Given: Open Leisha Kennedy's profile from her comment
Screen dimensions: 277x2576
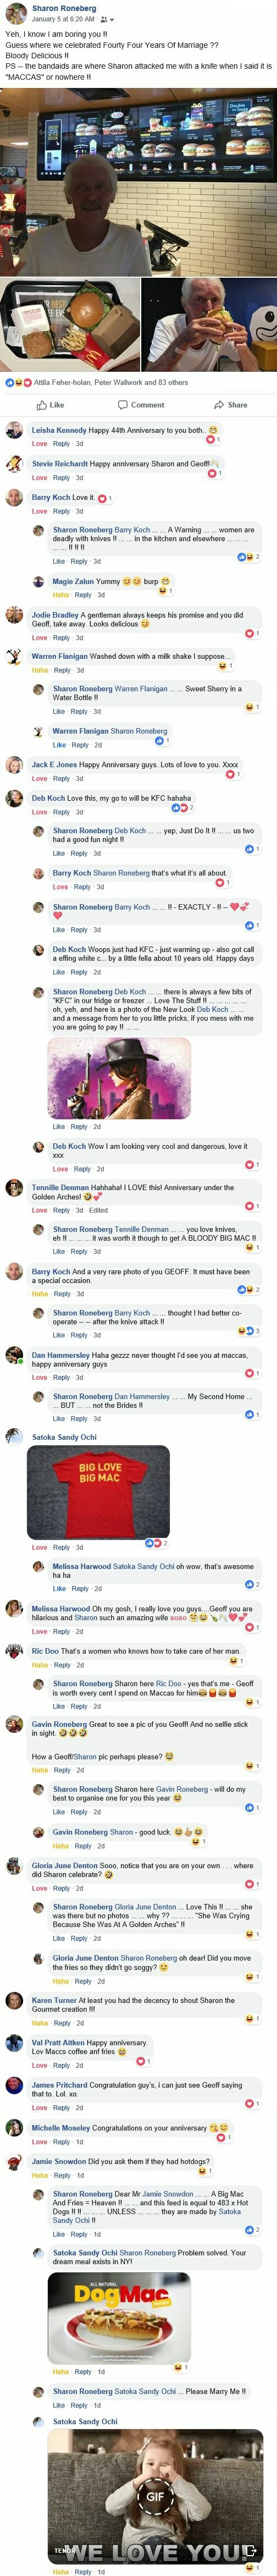Looking at the screenshot, I should click(x=58, y=430).
